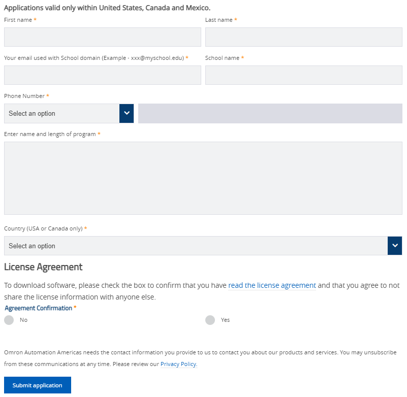
Task: Click the 'Enter name and length of program' label
Action: [x=50, y=134]
